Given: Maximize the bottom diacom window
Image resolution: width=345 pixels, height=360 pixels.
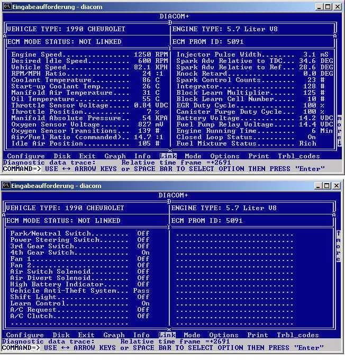Looking at the screenshot, I should pyautogui.click(x=327, y=185).
